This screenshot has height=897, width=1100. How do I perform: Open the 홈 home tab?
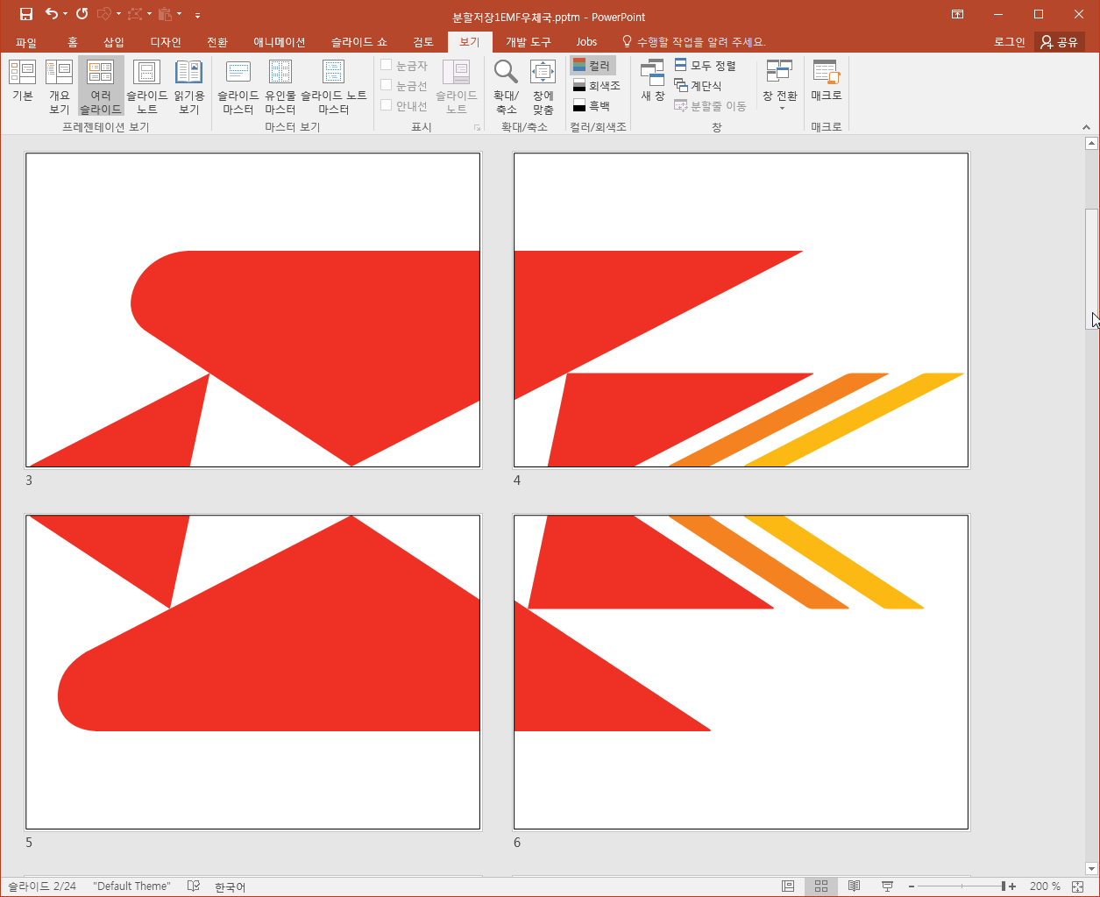[x=73, y=42]
